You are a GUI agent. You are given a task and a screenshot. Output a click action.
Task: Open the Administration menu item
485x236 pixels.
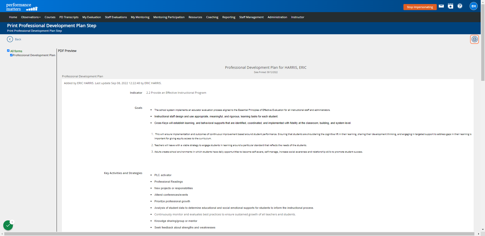(277, 17)
